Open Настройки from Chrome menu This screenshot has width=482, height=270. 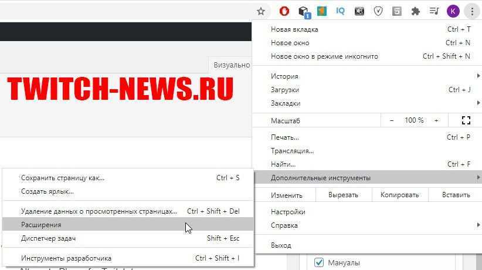288,212
